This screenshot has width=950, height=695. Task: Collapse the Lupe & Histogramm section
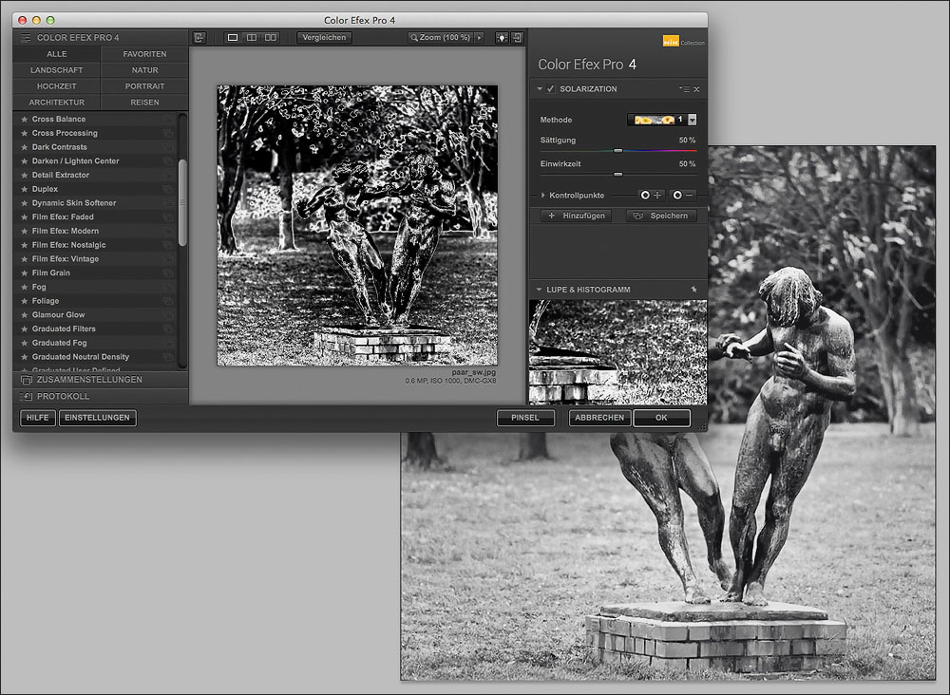pos(540,290)
